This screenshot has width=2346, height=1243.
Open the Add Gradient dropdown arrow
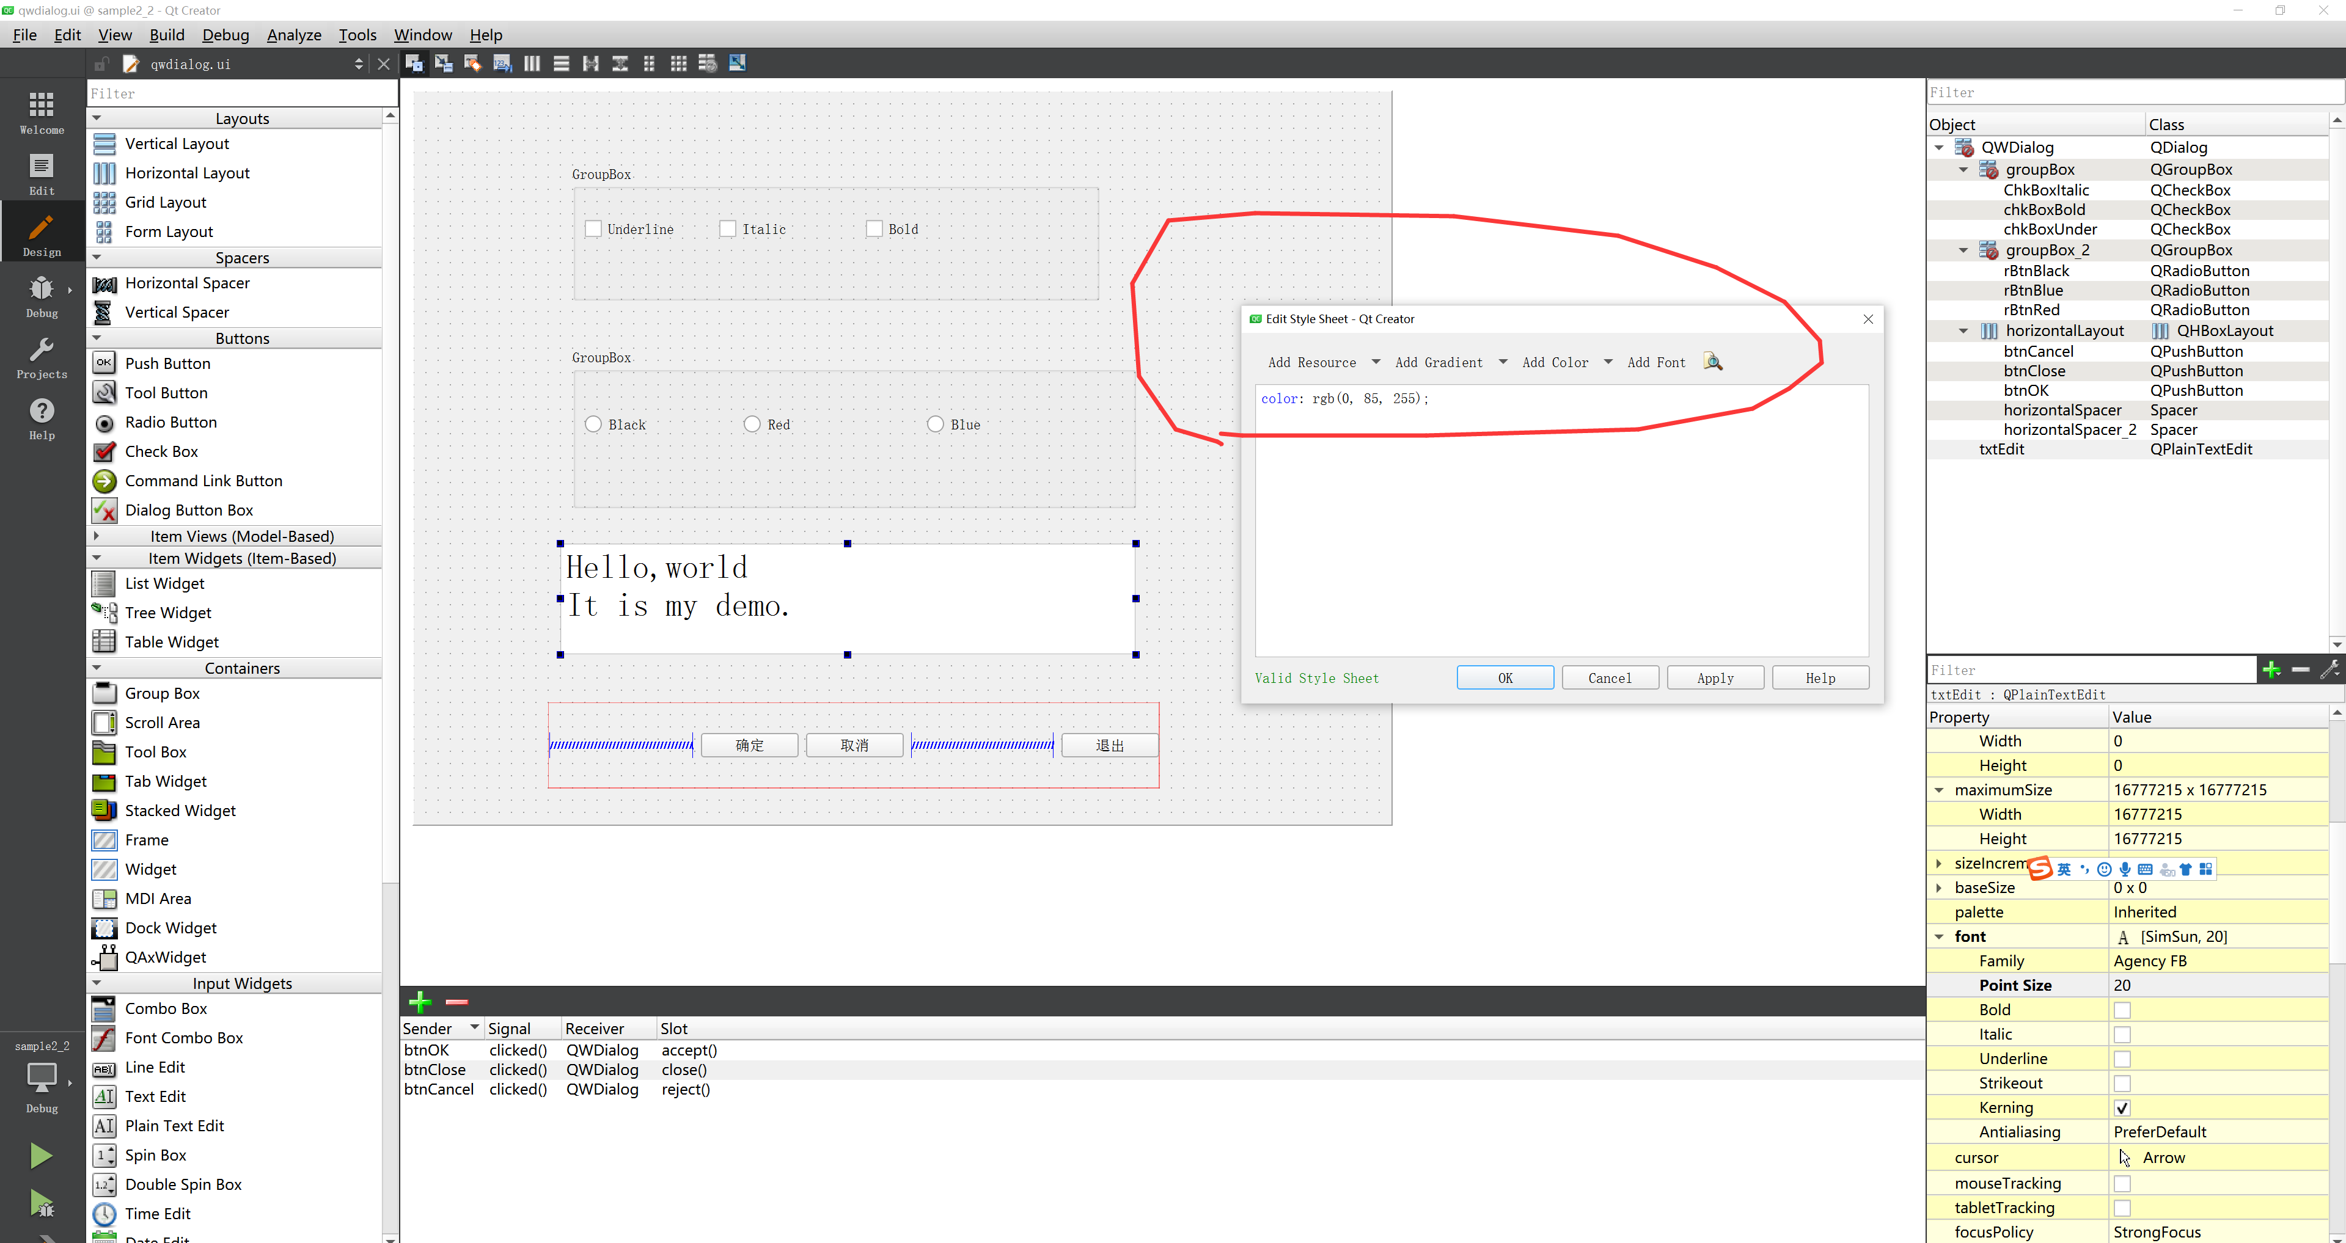pos(1503,362)
